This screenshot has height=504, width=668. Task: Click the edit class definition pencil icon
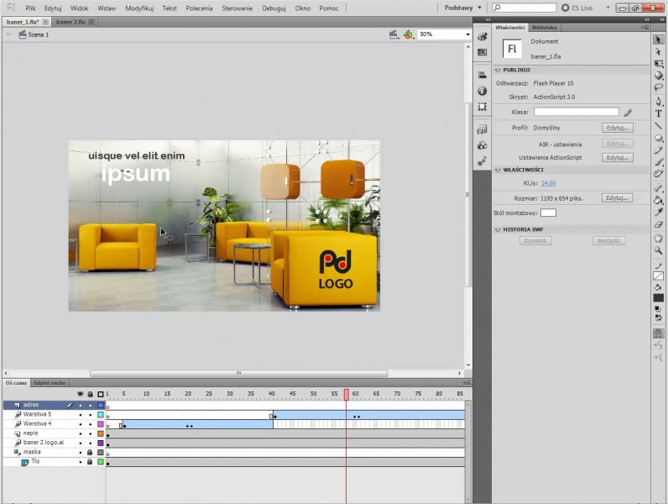(627, 112)
